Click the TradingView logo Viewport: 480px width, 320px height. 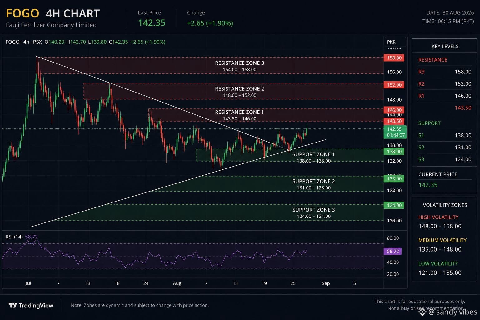click(31, 305)
